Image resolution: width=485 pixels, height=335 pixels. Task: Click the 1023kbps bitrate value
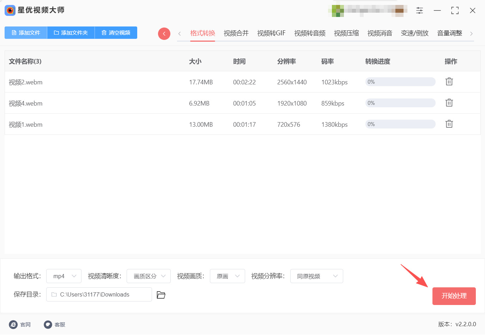334,82
